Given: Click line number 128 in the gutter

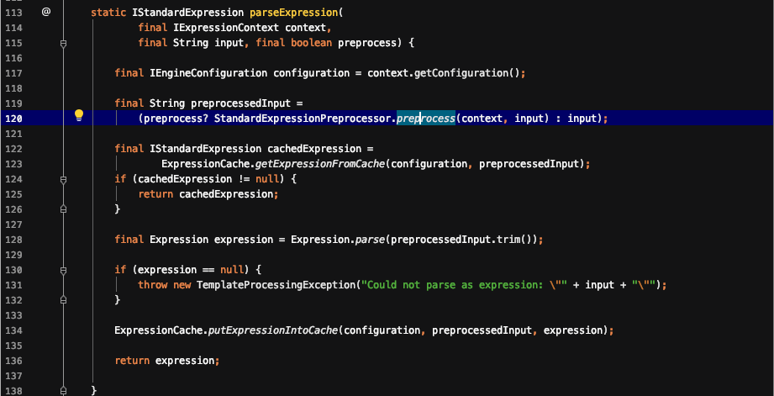Looking at the screenshot, I should [15, 240].
